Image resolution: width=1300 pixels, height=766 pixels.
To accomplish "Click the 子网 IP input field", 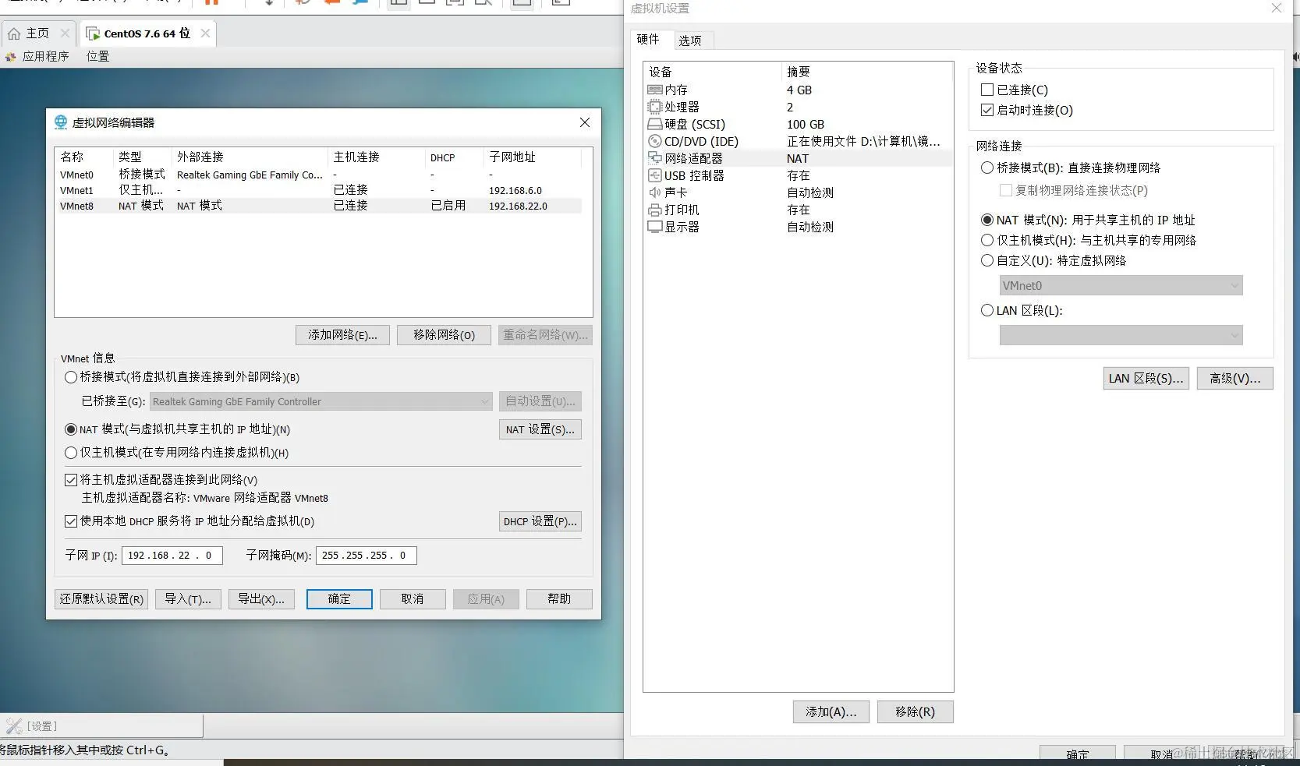I will pyautogui.click(x=172, y=556).
